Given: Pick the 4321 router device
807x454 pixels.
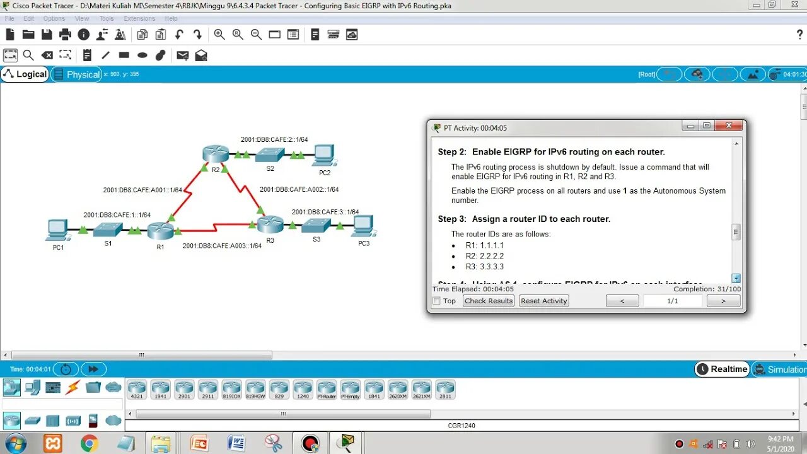Looking at the screenshot, I should (x=136, y=390).
